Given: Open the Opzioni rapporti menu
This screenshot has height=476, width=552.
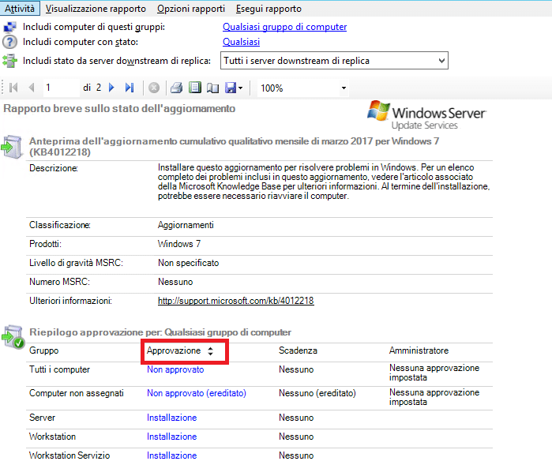Looking at the screenshot, I should pos(191,9).
